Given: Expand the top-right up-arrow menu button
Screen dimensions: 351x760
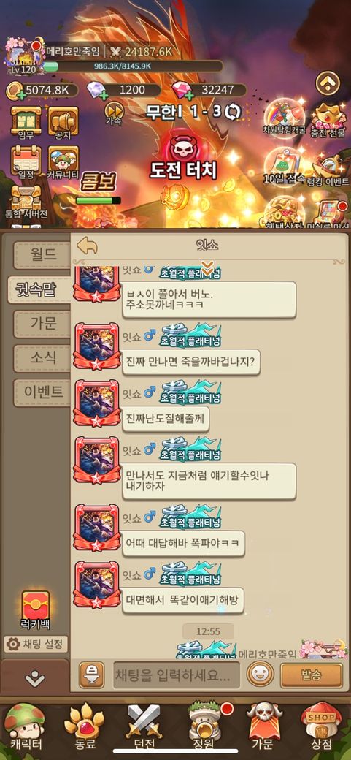Looking at the screenshot, I should pyautogui.click(x=328, y=83).
